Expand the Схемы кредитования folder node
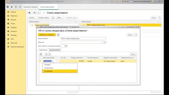The height and width of the screenshot is (95, 169). pos(30,25)
